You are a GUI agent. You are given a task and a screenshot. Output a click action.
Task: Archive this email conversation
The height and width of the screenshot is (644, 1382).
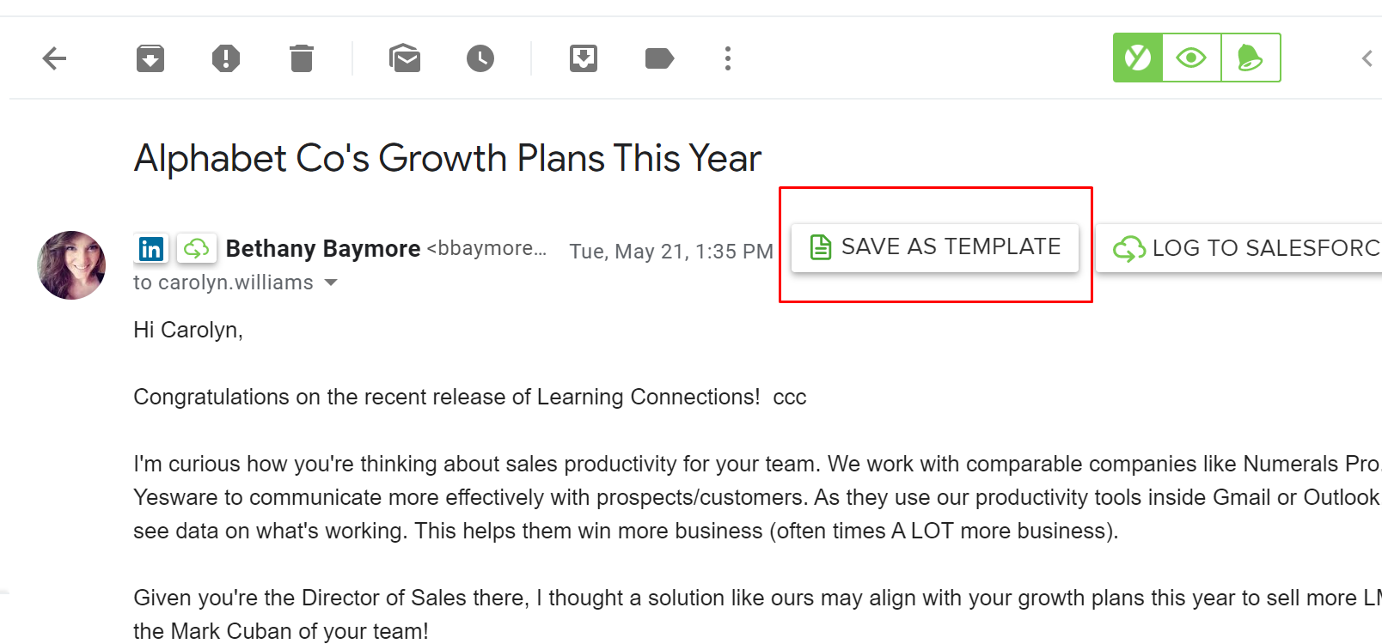150,58
